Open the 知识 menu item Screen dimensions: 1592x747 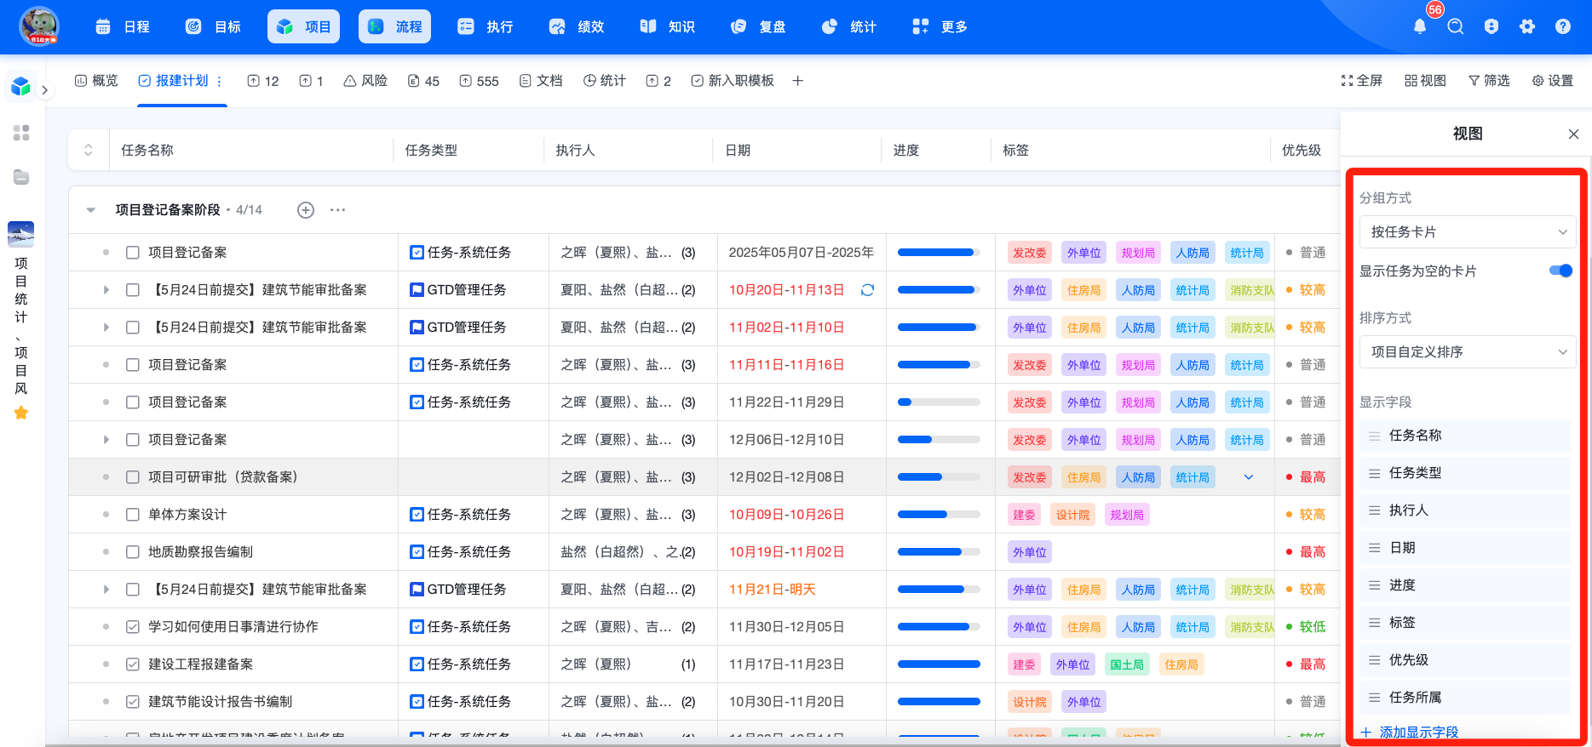[x=668, y=26]
